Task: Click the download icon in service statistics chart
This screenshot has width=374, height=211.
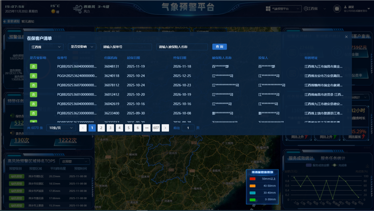Action: click(368, 166)
